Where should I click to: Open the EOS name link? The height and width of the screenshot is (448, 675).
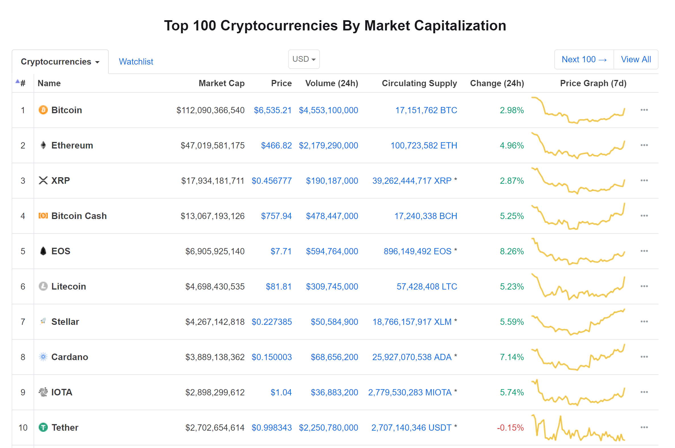click(61, 251)
